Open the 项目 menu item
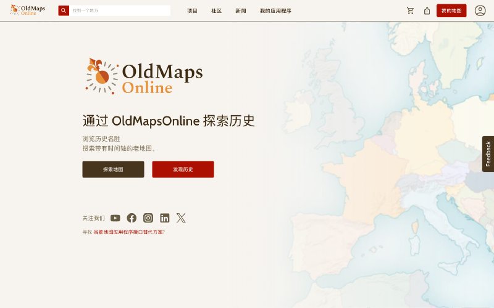494x308 pixels. click(x=192, y=10)
